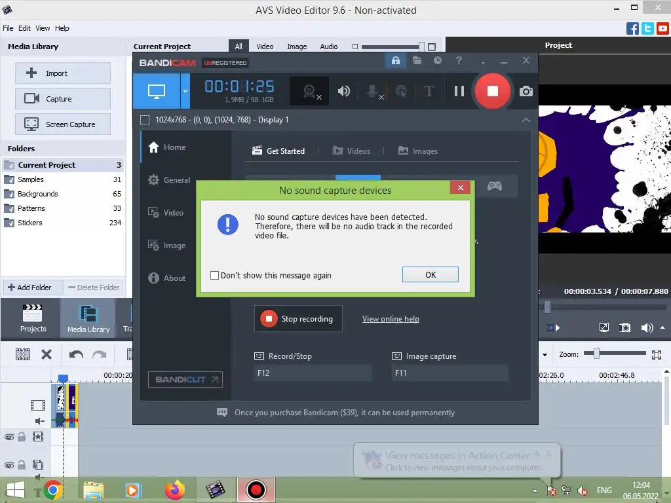Viewport: 671px width, 503px height.
Task: Select Stickers folder
Action: [62, 223]
